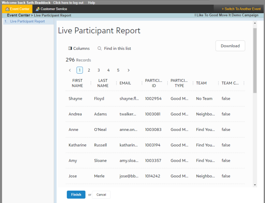Image resolution: width=265 pixels, height=203 pixels.
Task: Click the Event Center house icon
Action: point(7,9)
